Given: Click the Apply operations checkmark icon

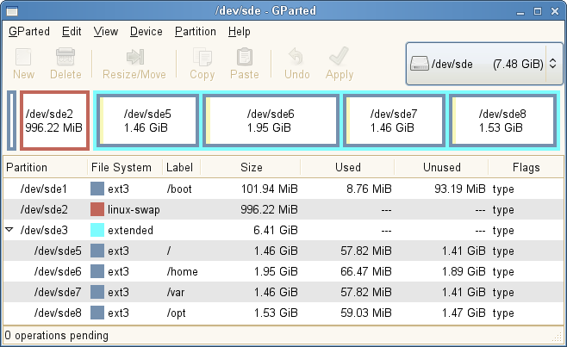Looking at the screenshot, I should [340, 57].
